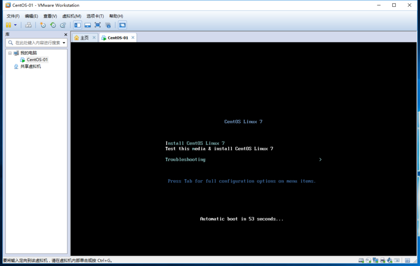Click the Troubleshooting submenu arrow

(320, 159)
